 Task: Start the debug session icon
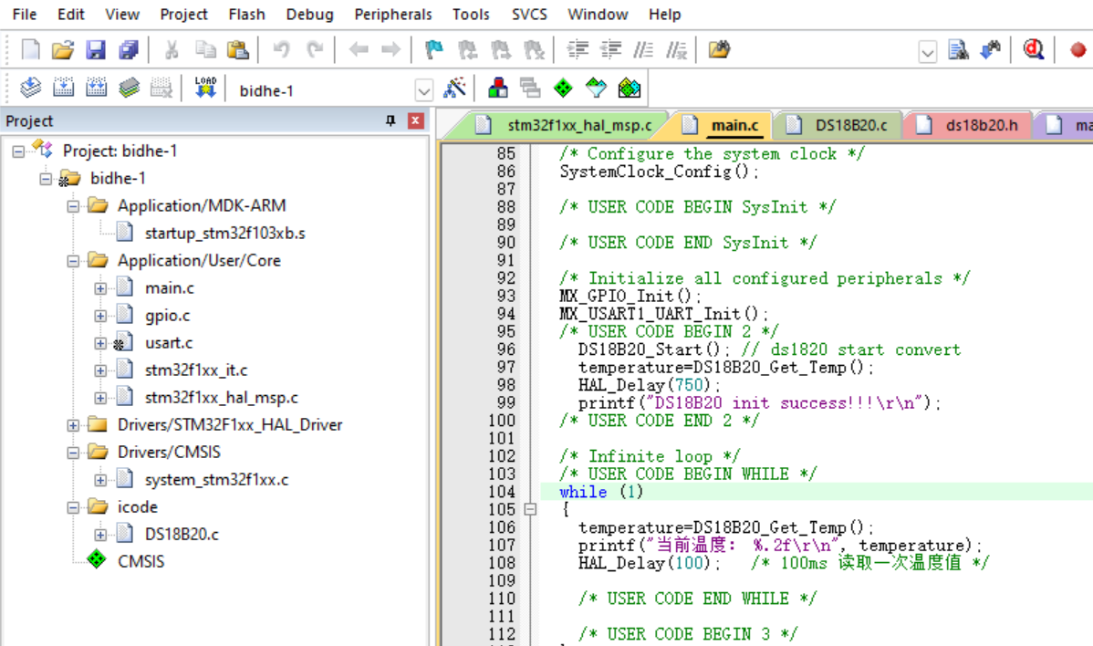pos(1033,50)
